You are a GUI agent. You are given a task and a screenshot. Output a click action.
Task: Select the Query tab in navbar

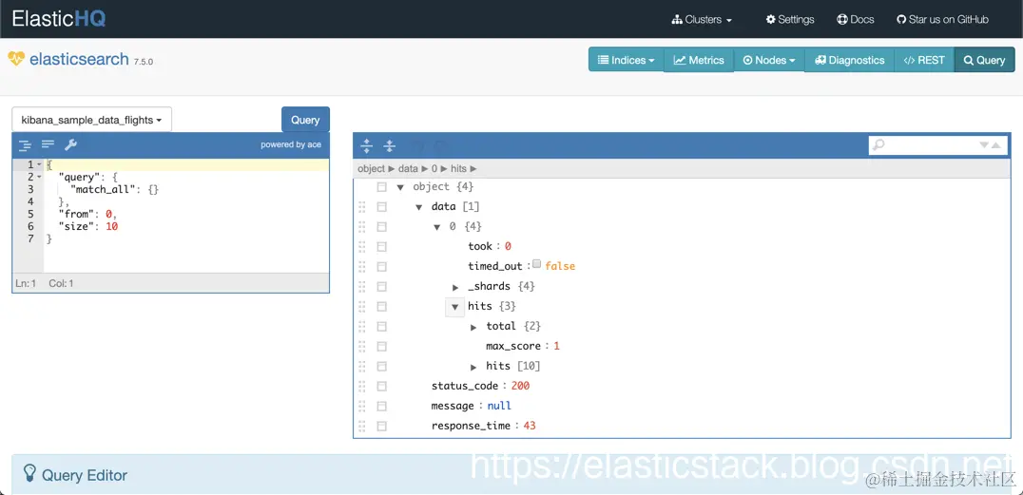pos(985,60)
